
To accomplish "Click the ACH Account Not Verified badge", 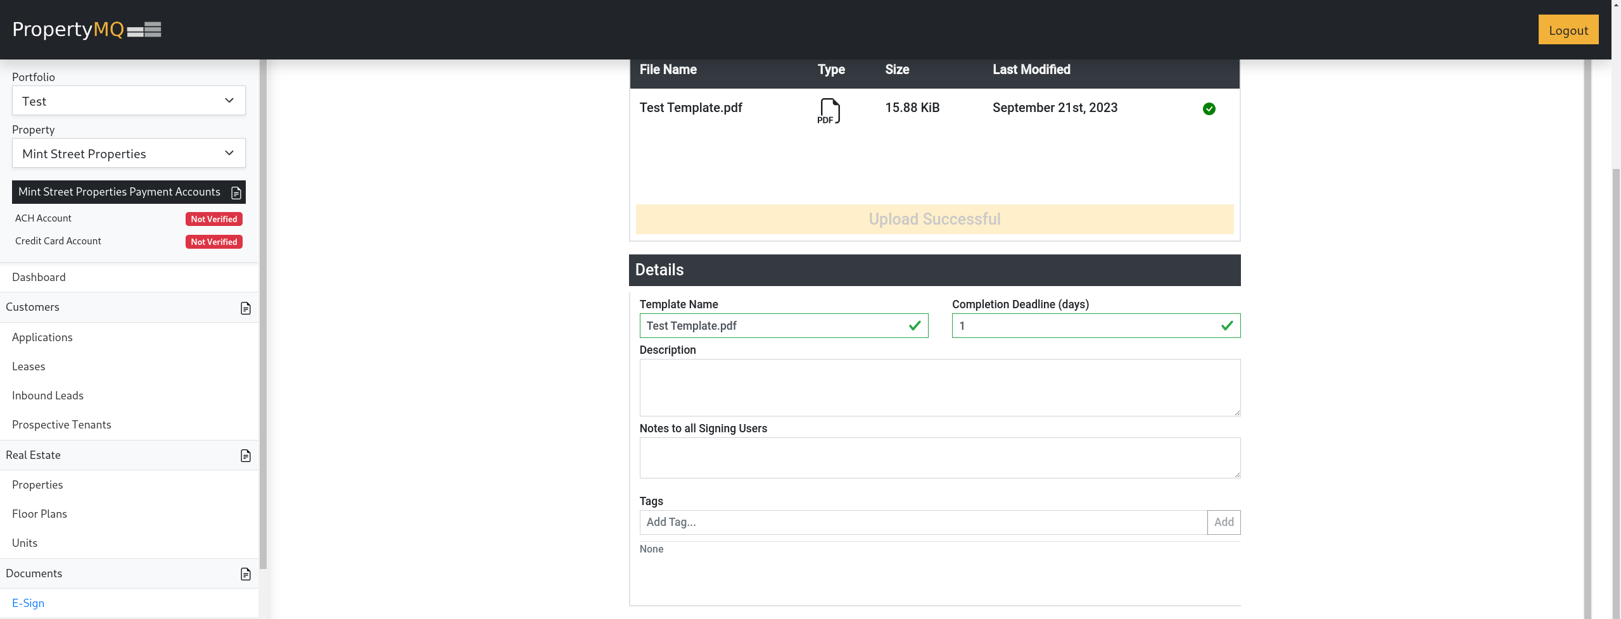I will (x=214, y=219).
